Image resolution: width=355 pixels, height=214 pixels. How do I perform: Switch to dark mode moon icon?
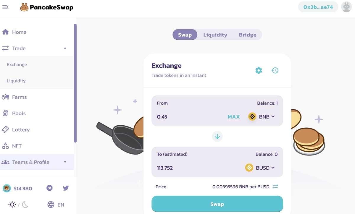pos(25,204)
